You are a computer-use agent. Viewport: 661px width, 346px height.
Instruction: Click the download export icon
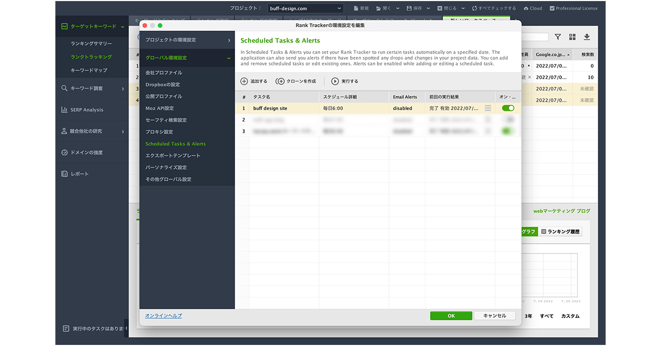click(x=587, y=37)
